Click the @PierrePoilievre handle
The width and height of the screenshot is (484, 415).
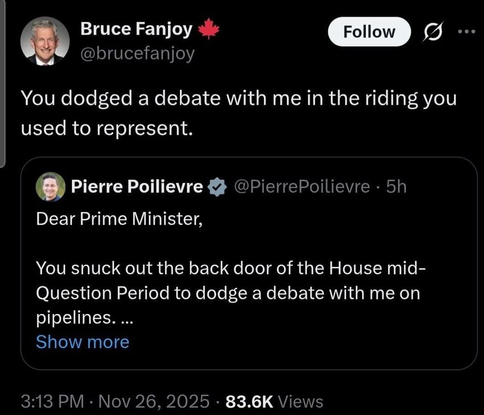[x=302, y=186]
